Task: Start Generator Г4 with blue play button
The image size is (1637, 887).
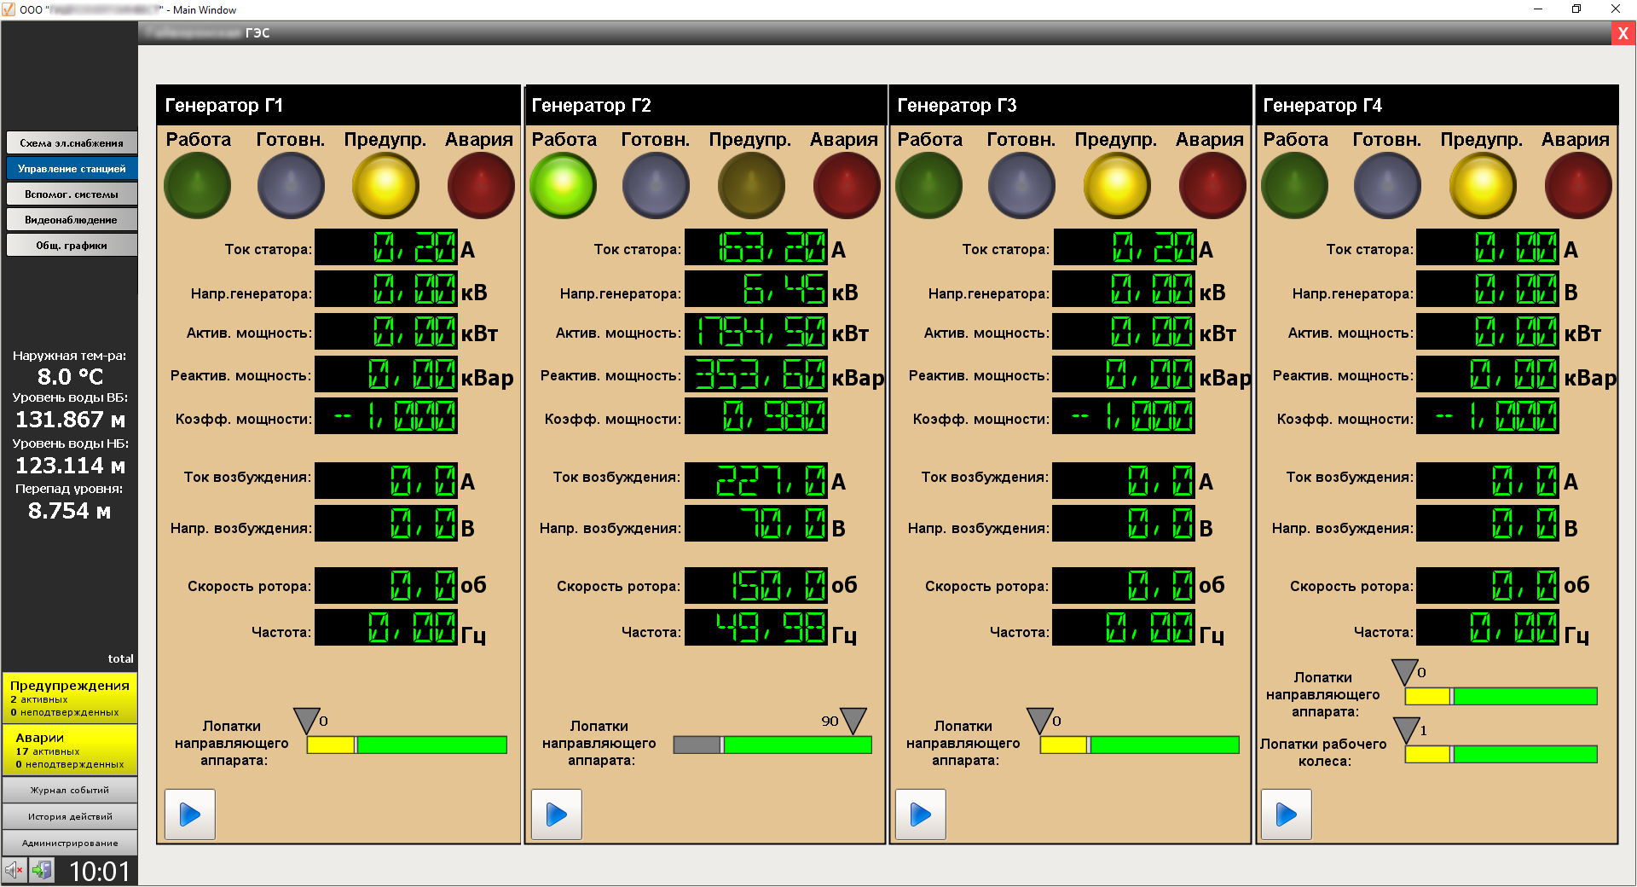Action: (1287, 815)
